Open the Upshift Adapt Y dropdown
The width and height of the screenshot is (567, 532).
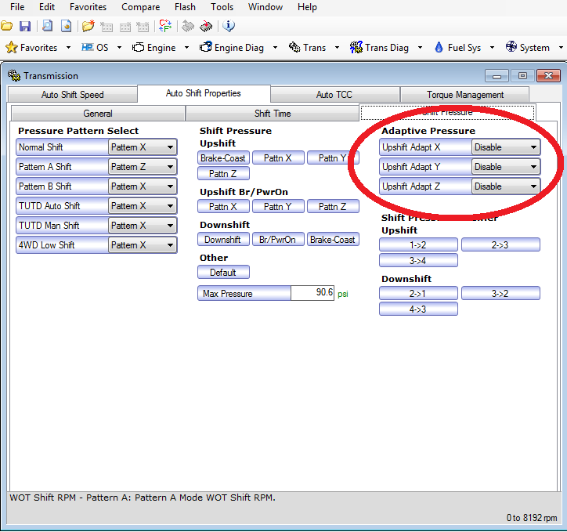(506, 167)
